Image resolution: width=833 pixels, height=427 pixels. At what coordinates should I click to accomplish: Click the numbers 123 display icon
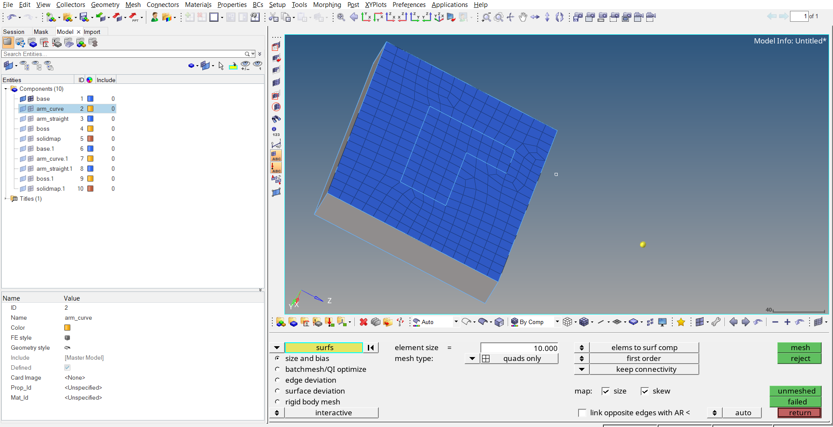click(276, 131)
